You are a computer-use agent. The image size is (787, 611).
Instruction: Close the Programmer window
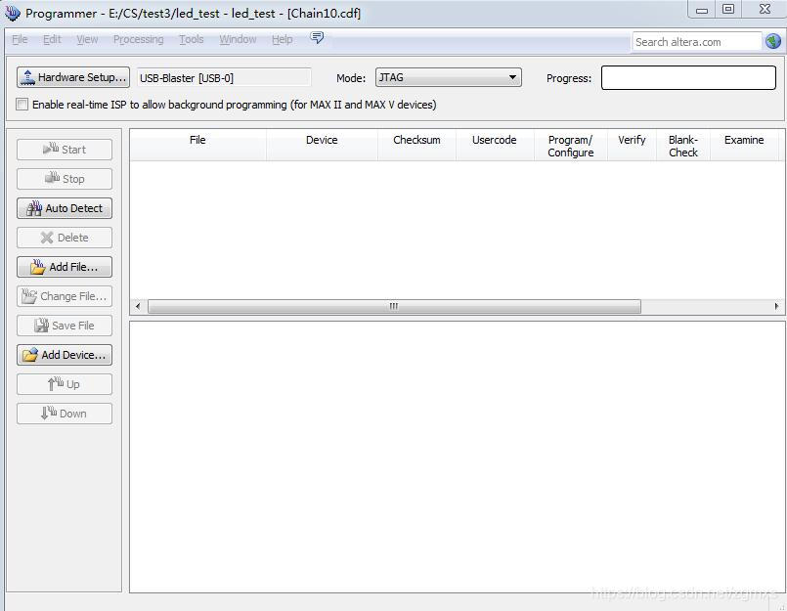tap(765, 10)
